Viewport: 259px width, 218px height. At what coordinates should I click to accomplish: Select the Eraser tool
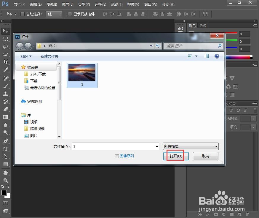[x=6, y=109]
